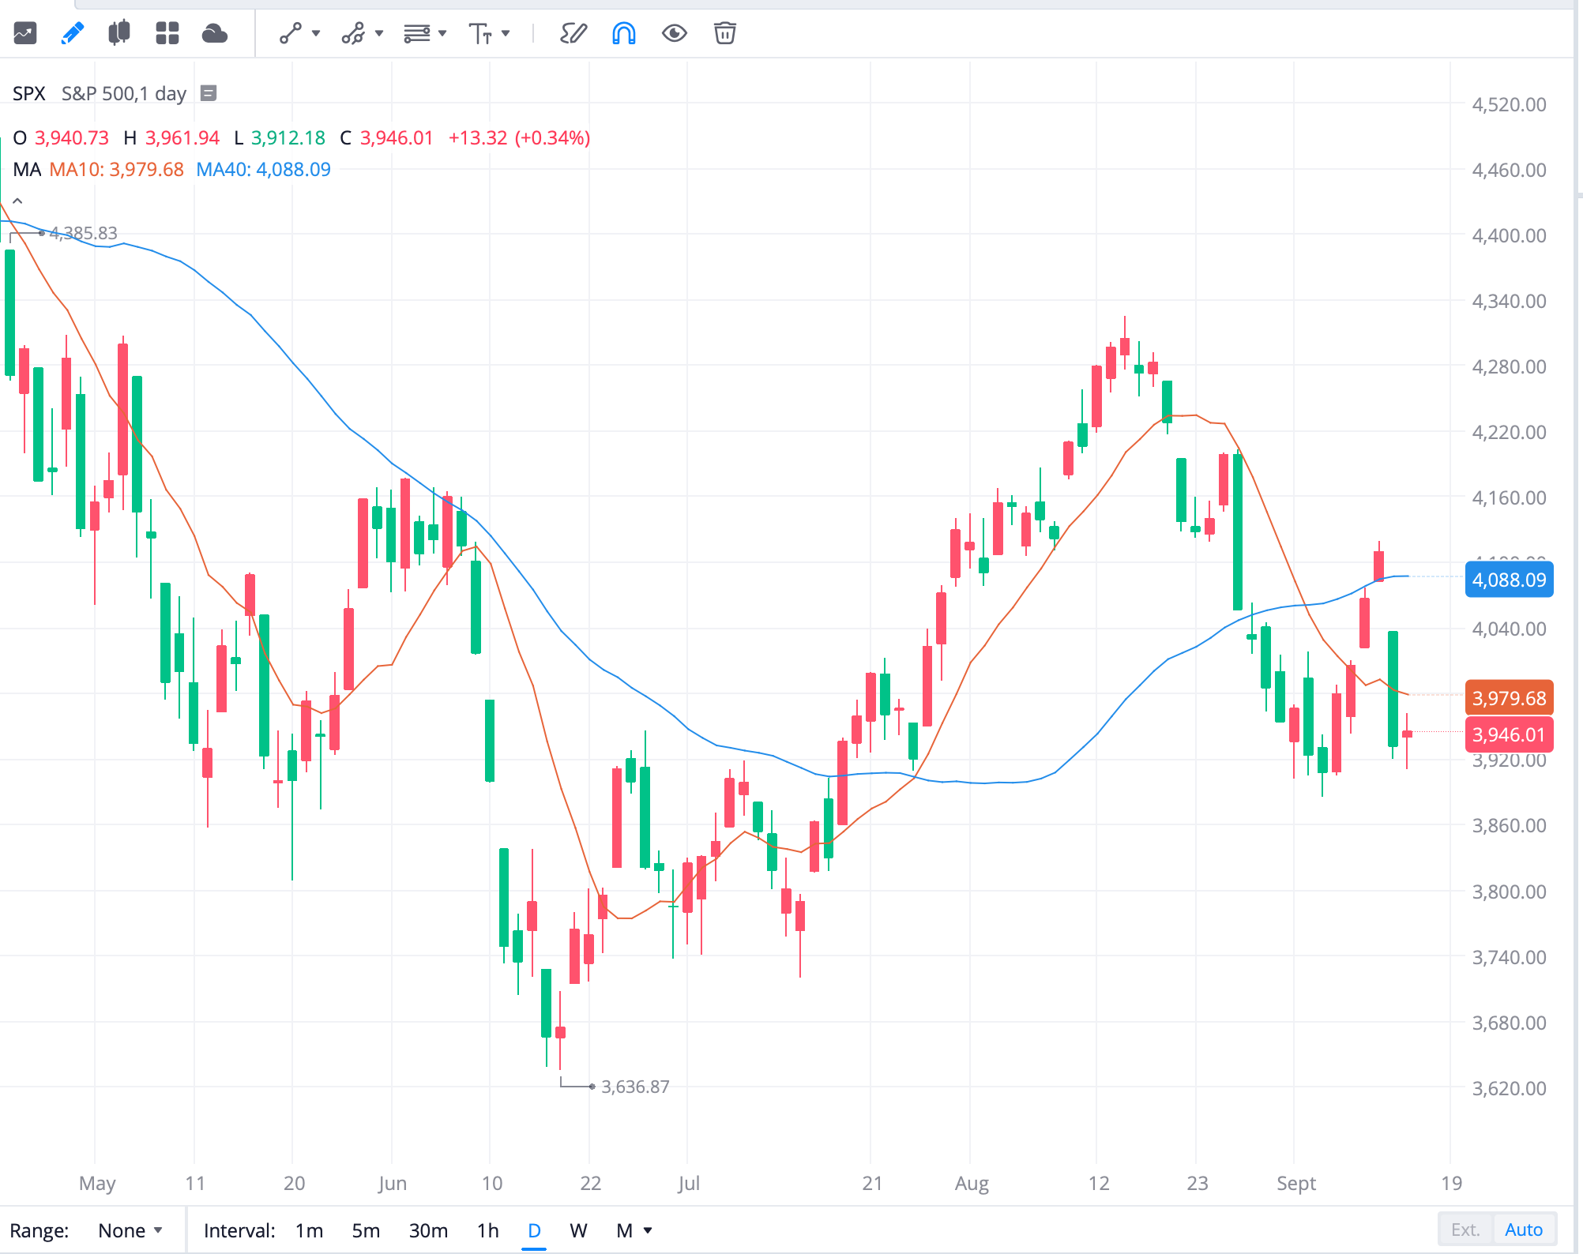
Task: Disable magnet snap mode
Action: coord(623,33)
